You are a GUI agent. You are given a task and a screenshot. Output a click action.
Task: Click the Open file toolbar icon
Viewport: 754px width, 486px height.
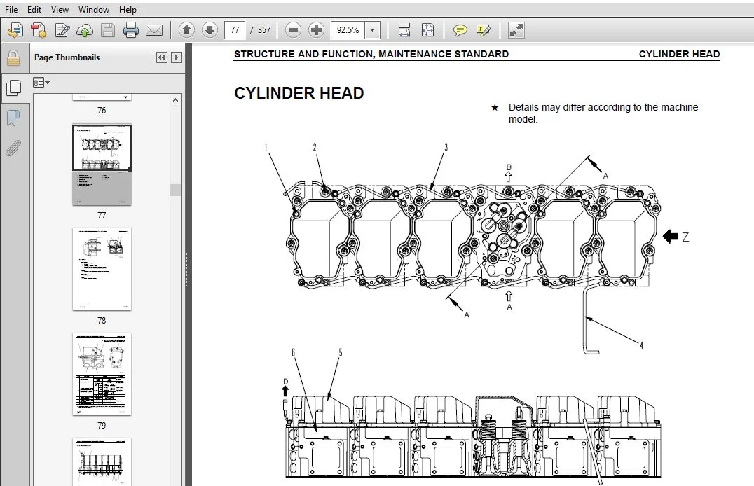coord(15,30)
